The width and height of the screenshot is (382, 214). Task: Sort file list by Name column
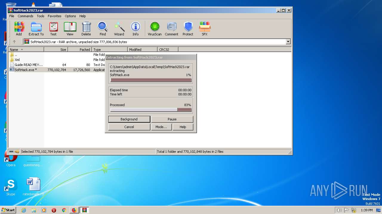pos(26,50)
